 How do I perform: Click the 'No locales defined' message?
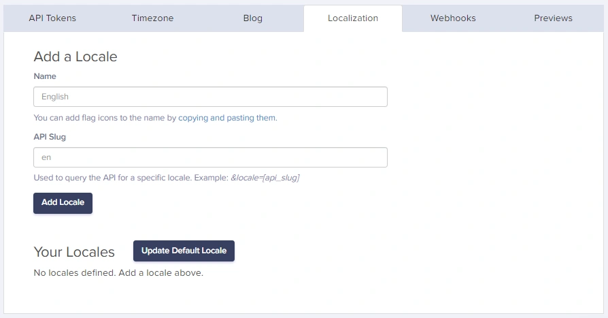point(118,273)
